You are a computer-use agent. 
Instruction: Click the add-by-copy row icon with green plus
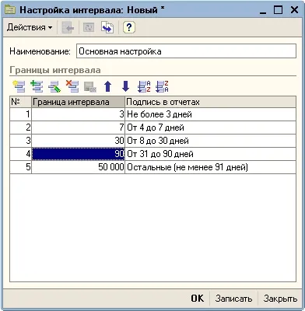(37, 86)
